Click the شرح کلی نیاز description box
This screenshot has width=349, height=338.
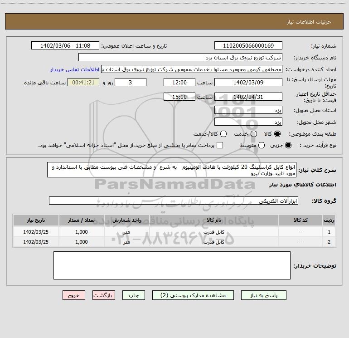click(172, 170)
